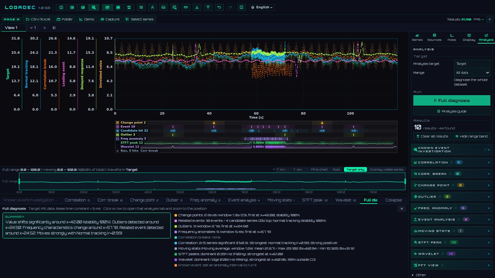The height and width of the screenshot is (278, 495).
Task: Click the Y min input field
Action: tap(283, 170)
